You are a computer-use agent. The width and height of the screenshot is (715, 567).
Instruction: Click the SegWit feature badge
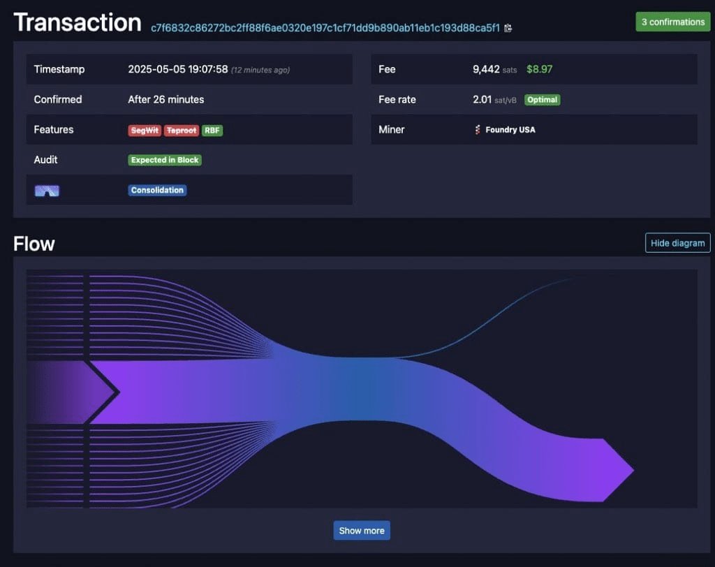coord(145,131)
